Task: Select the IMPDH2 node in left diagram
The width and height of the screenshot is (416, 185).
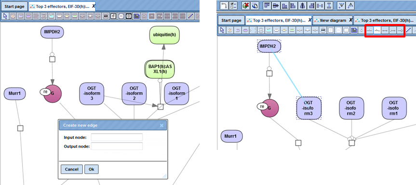Action: coord(52,32)
